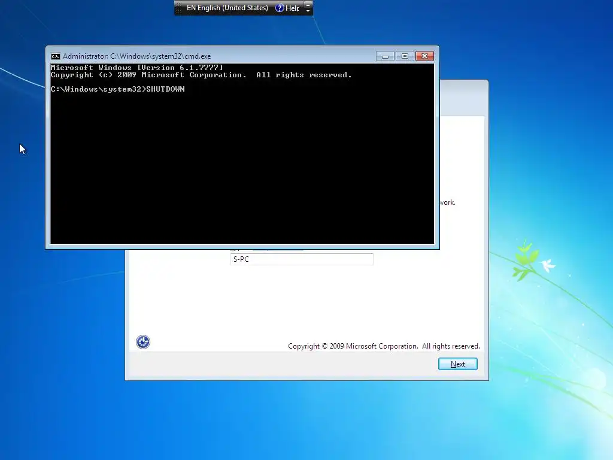Image resolution: width=613 pixels, height=460 pixels.
Task: Close the cmd.exe window
Action: pos(424,56)
